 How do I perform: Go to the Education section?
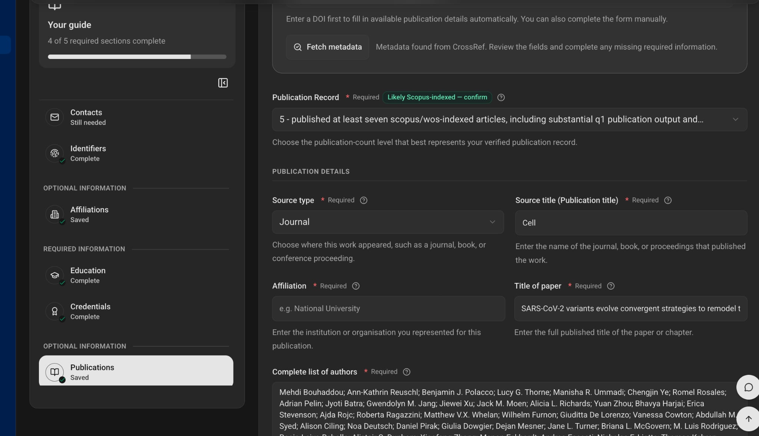(136, 275)
